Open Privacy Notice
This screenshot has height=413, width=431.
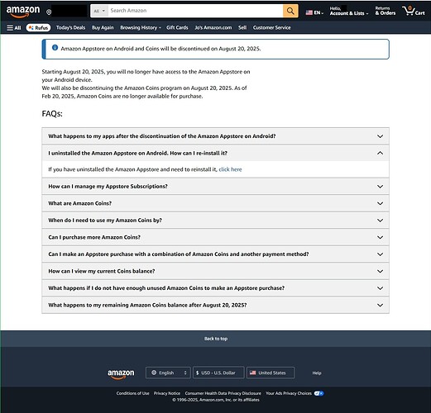(x=167, y=393)
